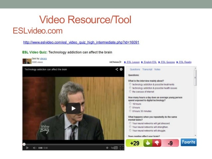The width and height of the screenshot is (212, 159).
Task: Select 'the overuse of internet' option
Action: click(130, 92)
